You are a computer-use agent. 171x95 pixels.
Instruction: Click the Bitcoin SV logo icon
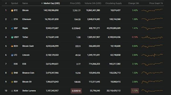(x=12, y=82)
